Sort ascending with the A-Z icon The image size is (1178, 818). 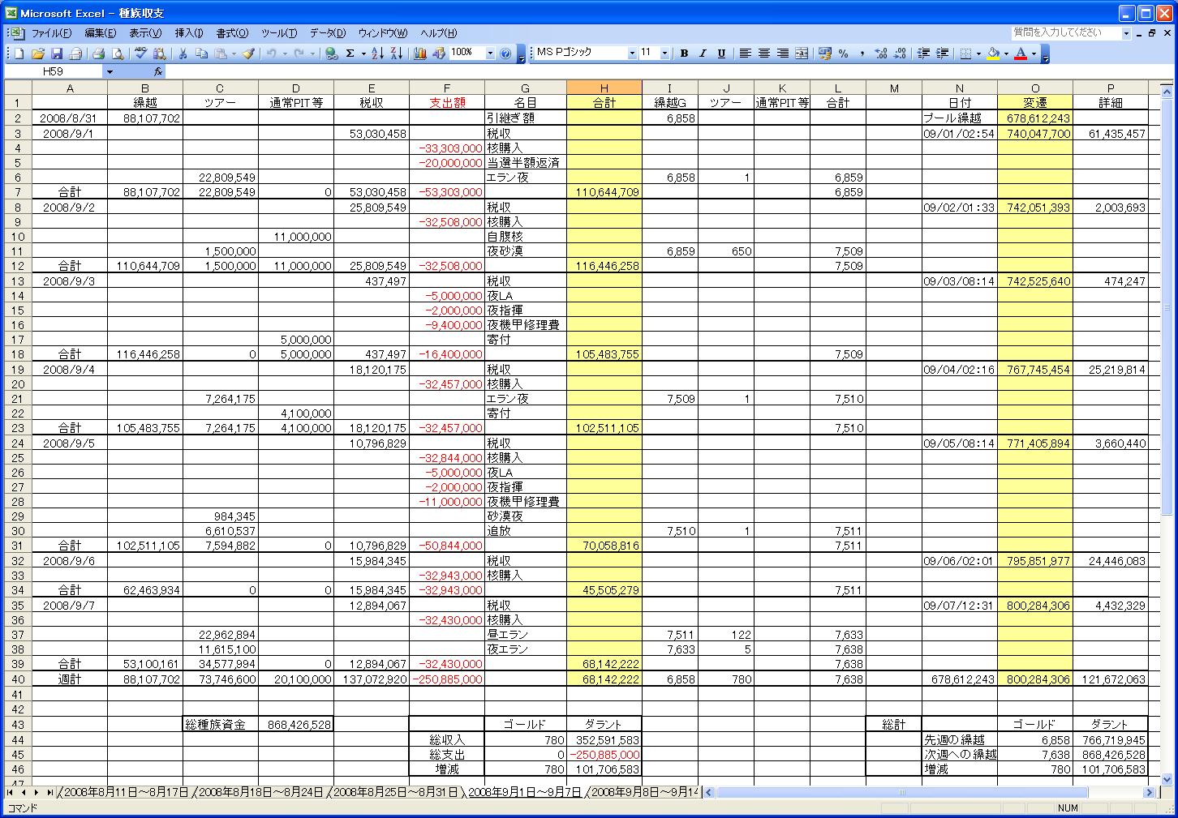tap(377, 54)
